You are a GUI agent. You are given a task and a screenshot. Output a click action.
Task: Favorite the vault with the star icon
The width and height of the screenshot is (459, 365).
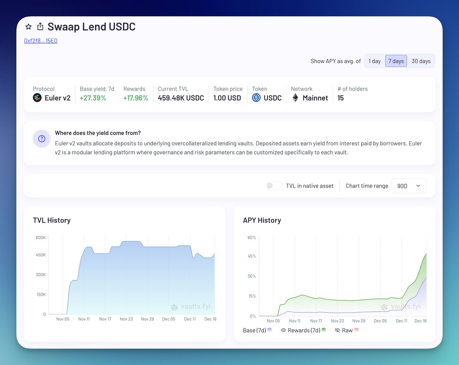click(28, 27)
